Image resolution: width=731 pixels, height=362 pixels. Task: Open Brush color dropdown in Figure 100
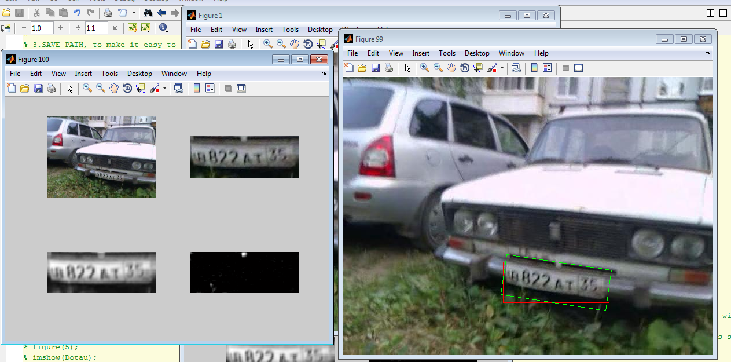[164, 89]
